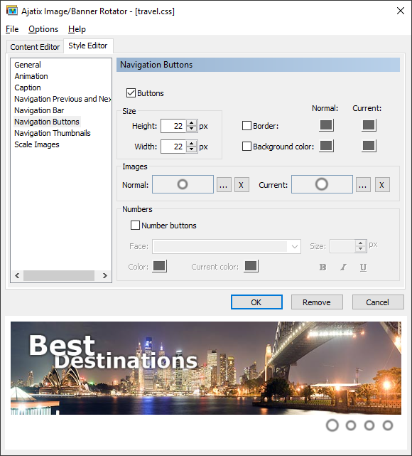The height and width of the screenshot is (456, 412).
Task: Select Navigation Previous and Next category
Action: coord(63,99)
